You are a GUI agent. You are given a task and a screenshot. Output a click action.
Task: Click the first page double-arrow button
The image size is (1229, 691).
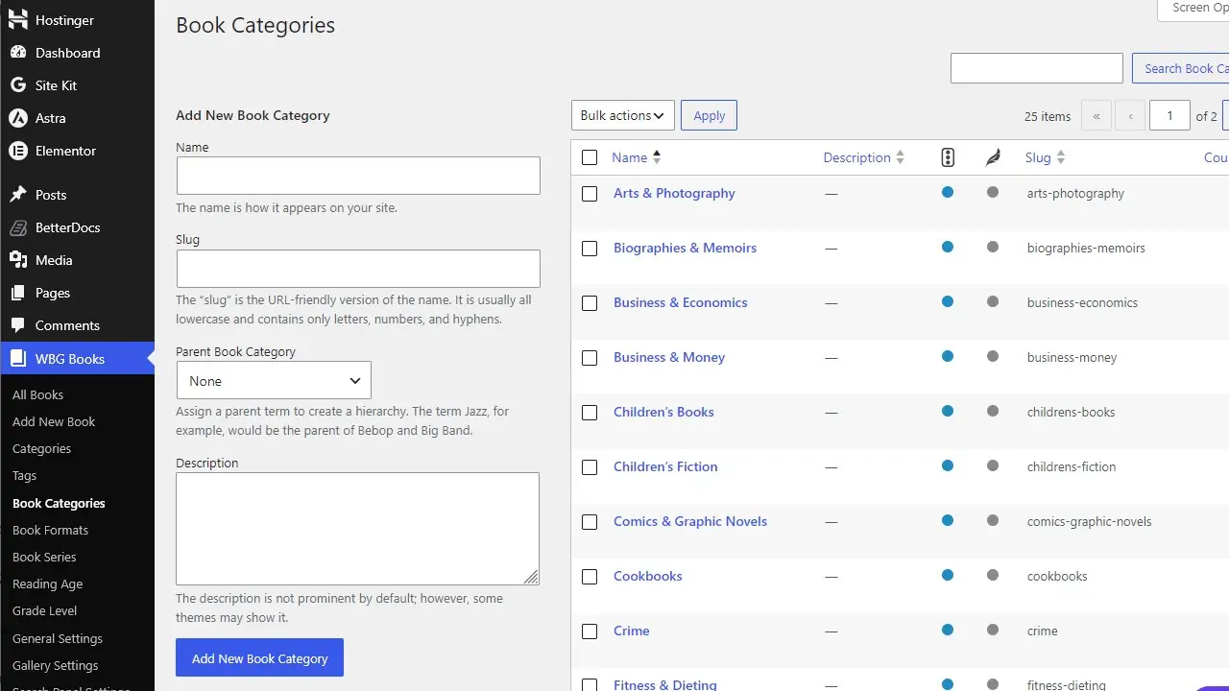(1096, 116)
